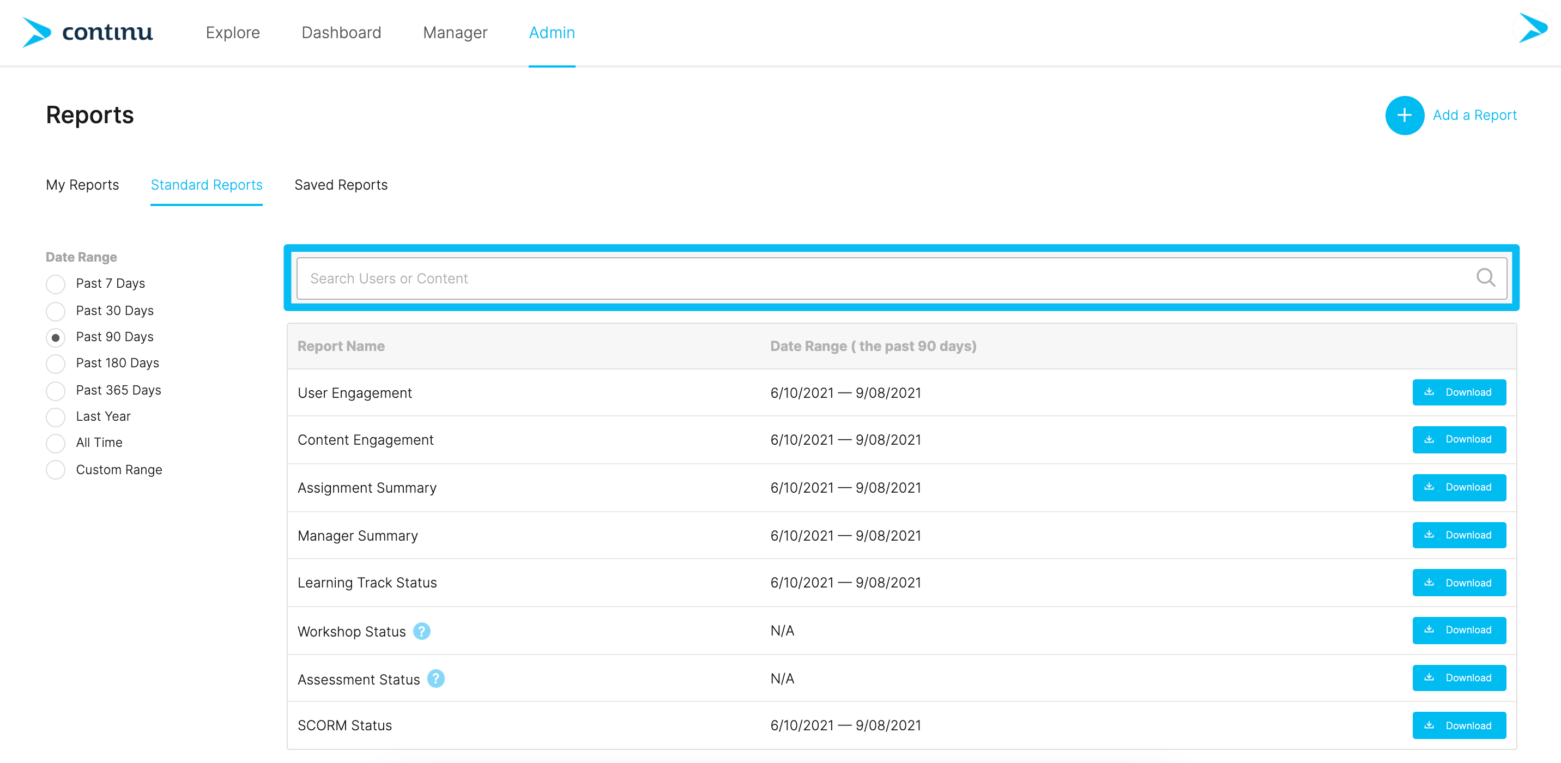The width and height of the screenshot is (1561, 763).
Task: Click the plus Add a Report icon
Action: [1404, 115]
